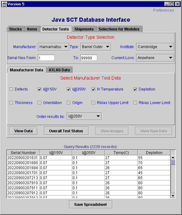Click Depletion value 55 in first row
This screenshot has width=182, height=215.
click(x=154, y=158)
